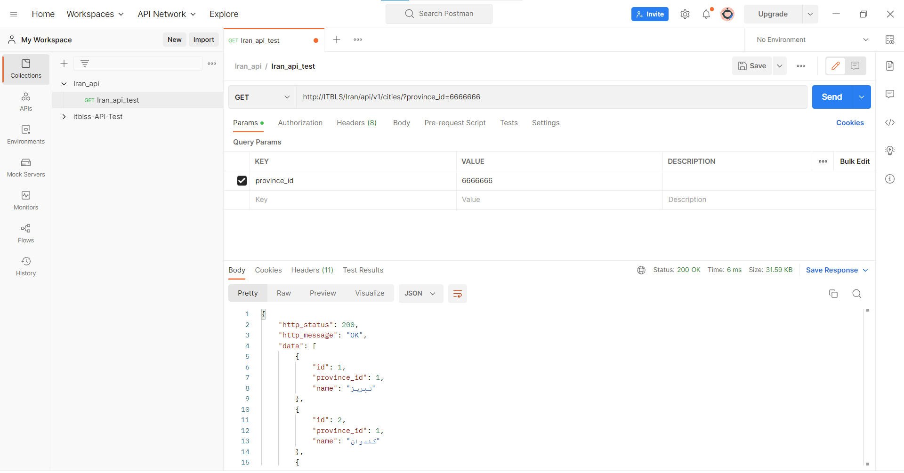Open the user avatar icon

(727, 14)
